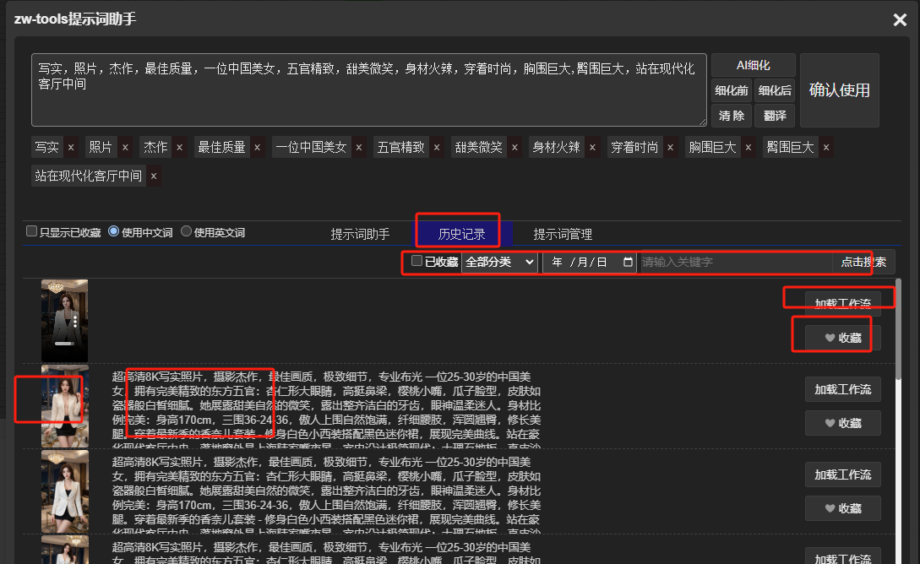
Task: Switch to the 提示词助手 tab
Action: tap(360, 234)
